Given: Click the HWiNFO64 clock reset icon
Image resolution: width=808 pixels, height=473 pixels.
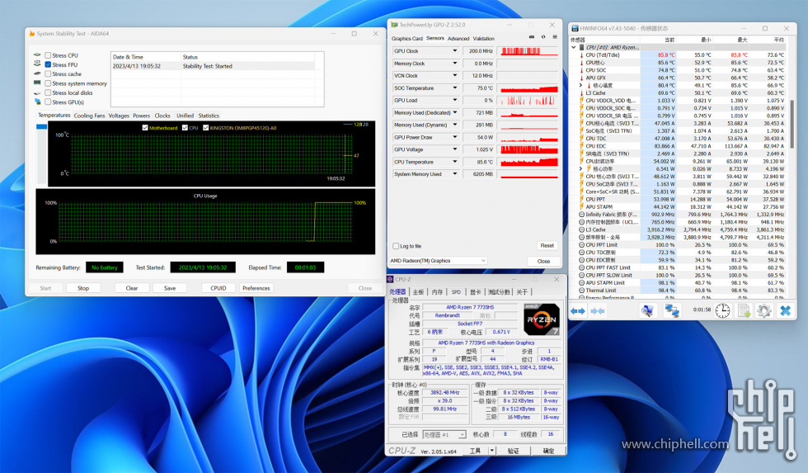Looking at the screenshot, I should (722, 310).
